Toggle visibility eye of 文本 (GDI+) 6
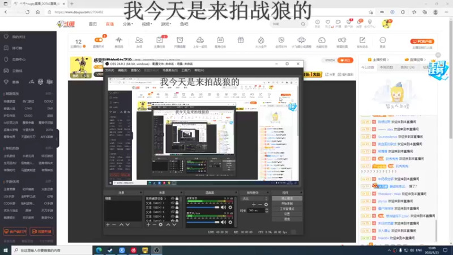This screenshot has width=453, height=255. click(173, 207)
